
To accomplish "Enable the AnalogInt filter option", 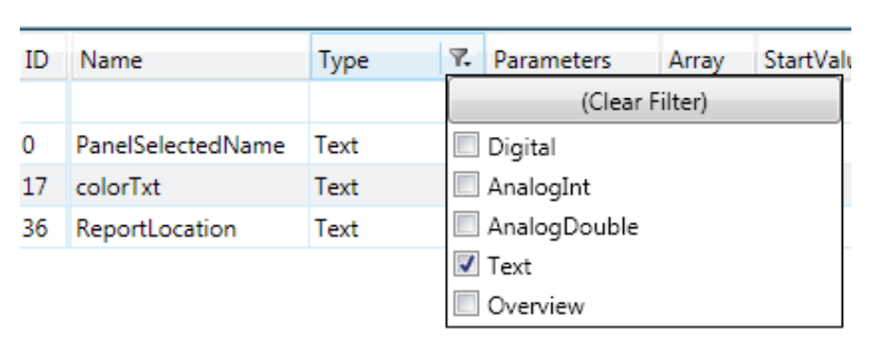I will click(x=466, y=186).
